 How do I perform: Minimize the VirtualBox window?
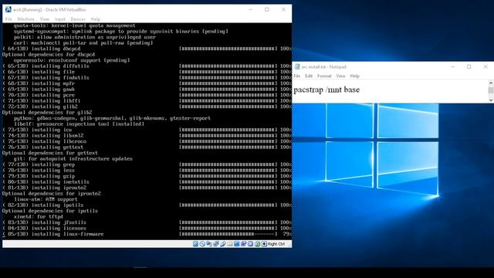pyautogui.click(x=251, y=10)
